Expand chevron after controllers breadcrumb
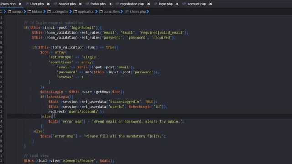The image size is (292, 164). pos(122,11)
